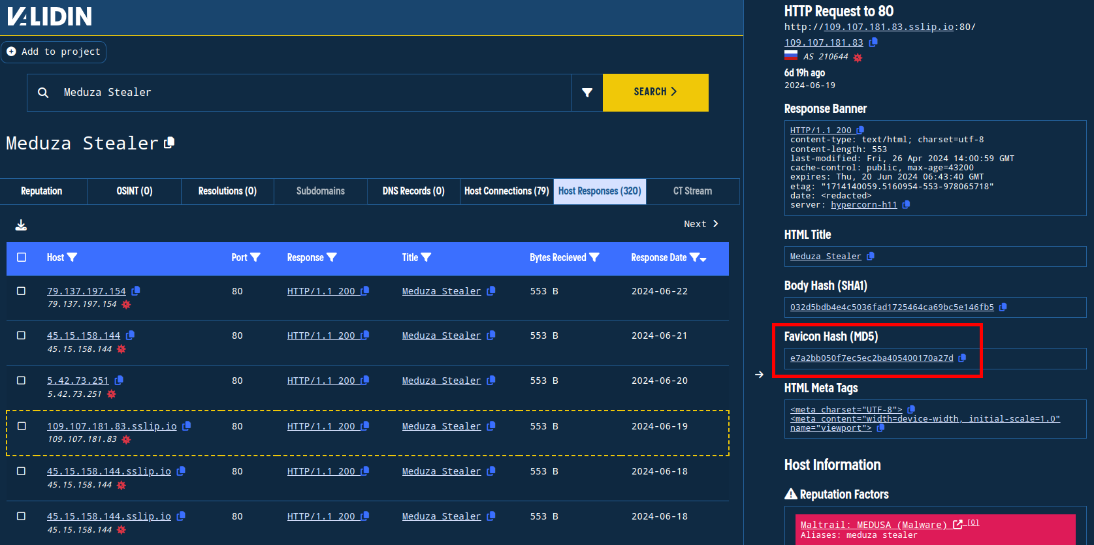The height and width of the screenshot is (545, 1094).
Task: Open Host Connections (79) tab
Action: [x=507, y=191]
